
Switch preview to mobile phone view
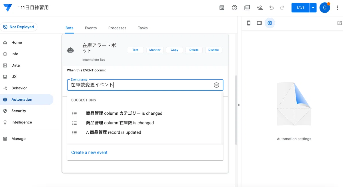click(x=249, y=23)
